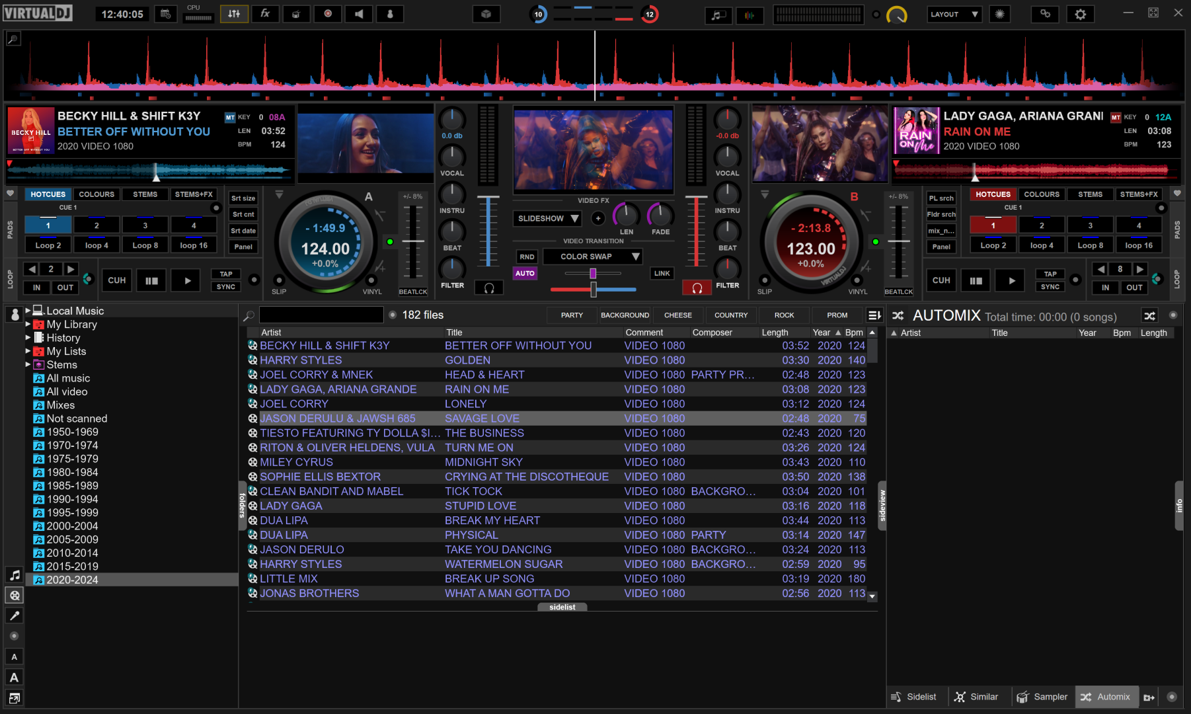Click TAP button on deck B
The height and width of the screenshot is (714, 1191).
pos(1050,274)
